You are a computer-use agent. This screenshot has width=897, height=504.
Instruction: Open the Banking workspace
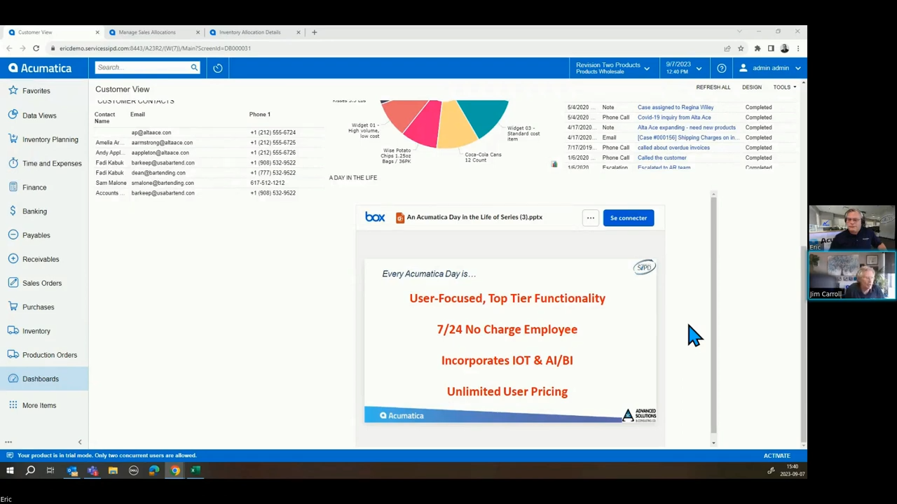coord(34,211)
